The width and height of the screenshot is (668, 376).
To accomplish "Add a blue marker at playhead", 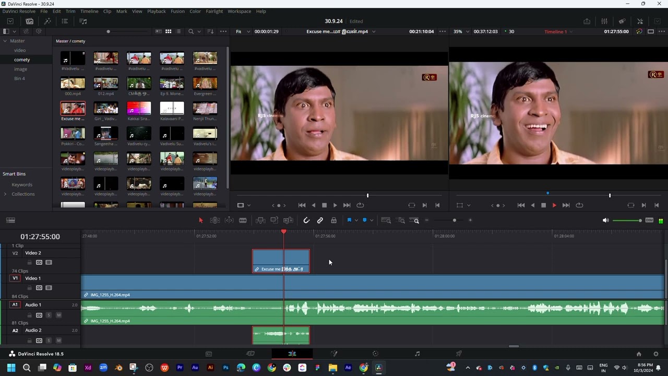I will (365, 220).
